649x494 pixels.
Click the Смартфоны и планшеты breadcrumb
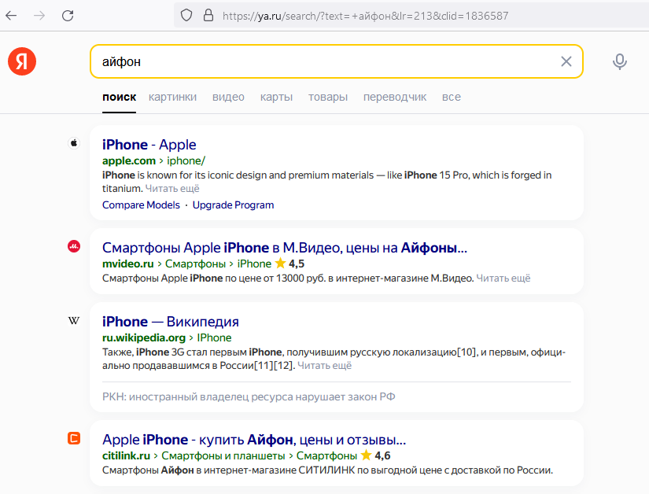223,455
